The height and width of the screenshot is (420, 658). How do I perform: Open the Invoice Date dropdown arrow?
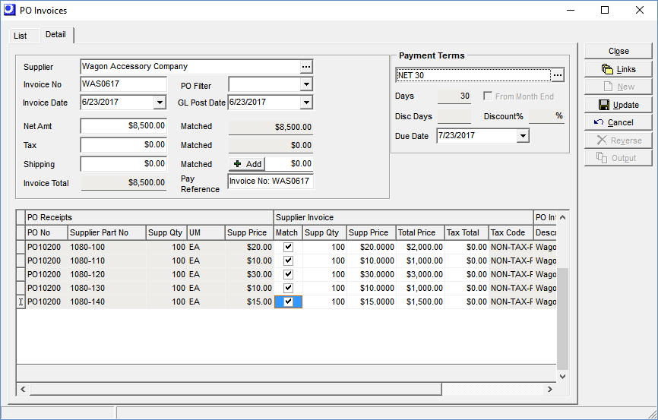tap(160, 103)
